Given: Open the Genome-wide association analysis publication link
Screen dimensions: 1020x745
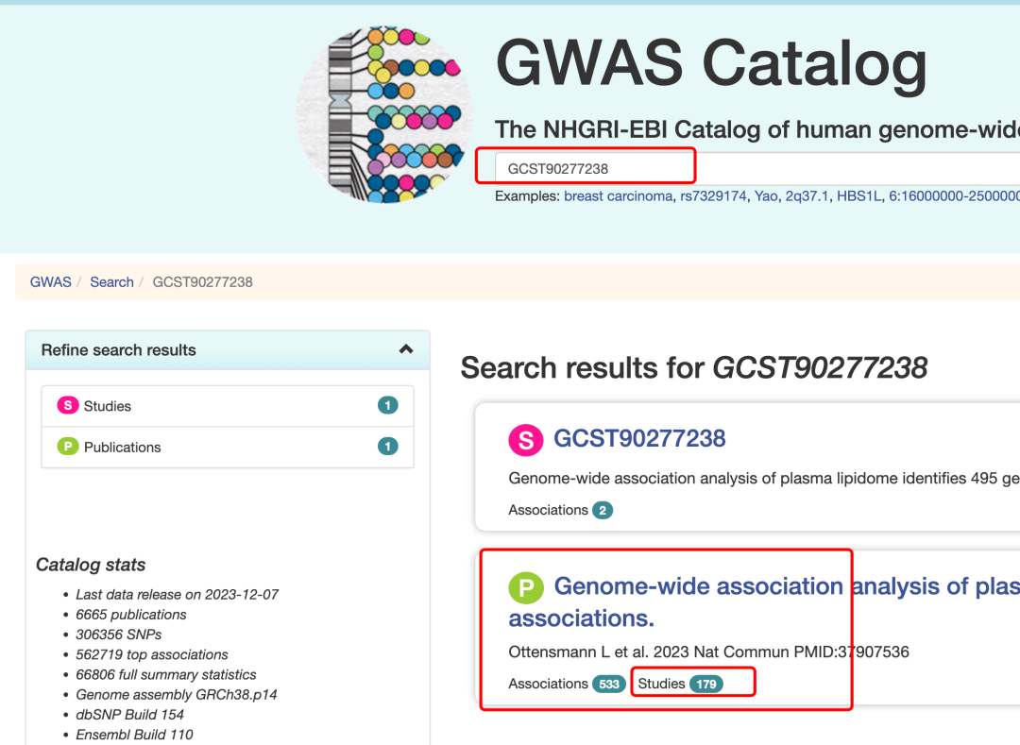Looking at the screenshot, I should coord(699,586).
